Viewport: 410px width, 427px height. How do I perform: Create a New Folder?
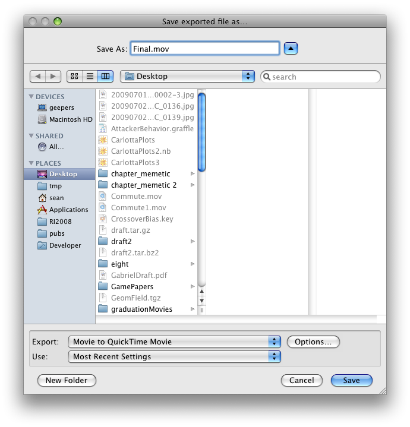tap(67, 380)
